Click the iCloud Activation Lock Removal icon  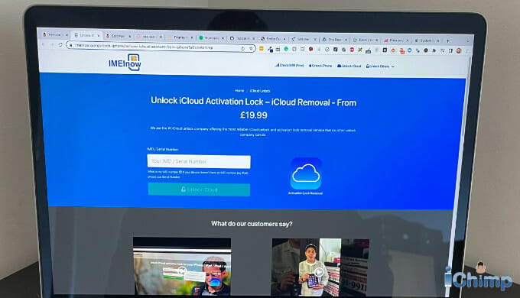(x=306, y=173)
